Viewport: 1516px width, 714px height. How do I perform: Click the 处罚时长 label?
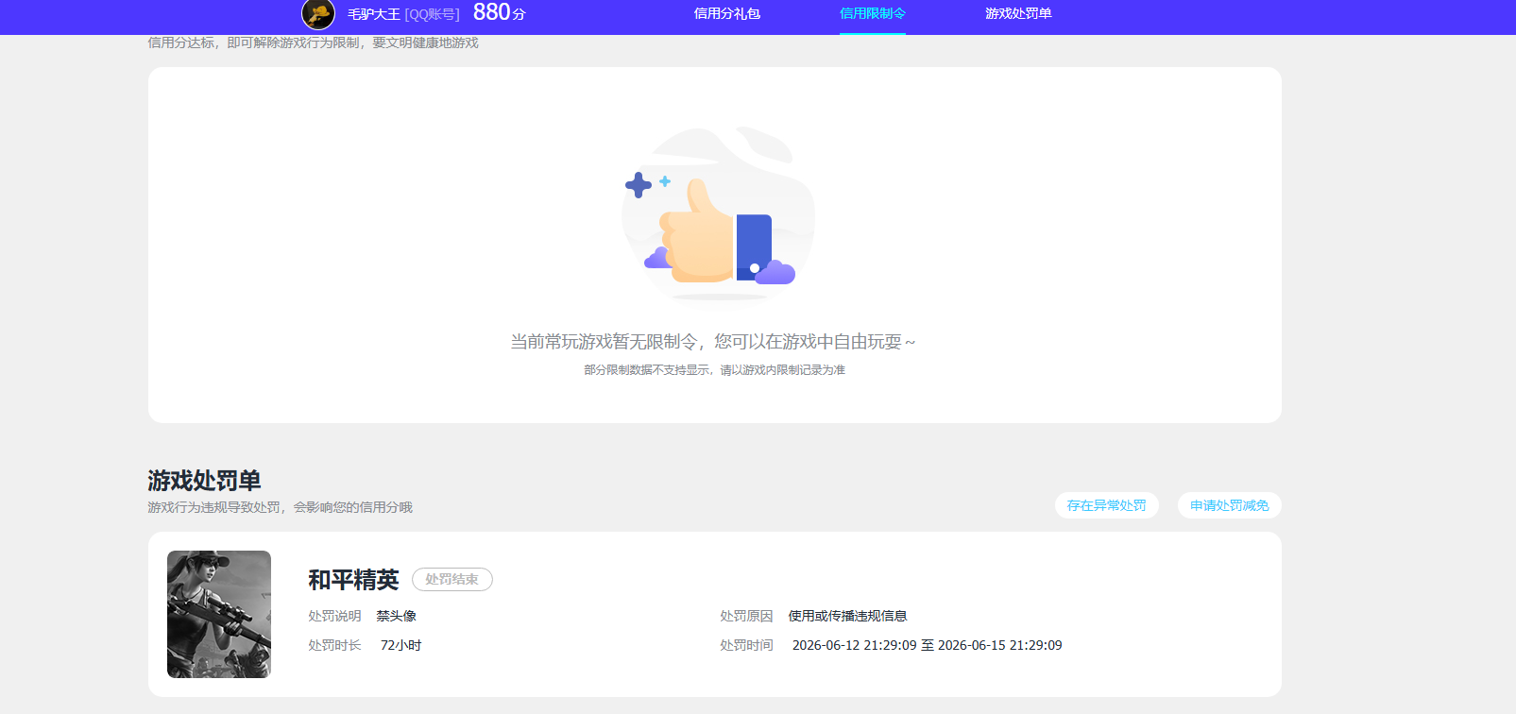pyautogui.click(x=334, y=645)
